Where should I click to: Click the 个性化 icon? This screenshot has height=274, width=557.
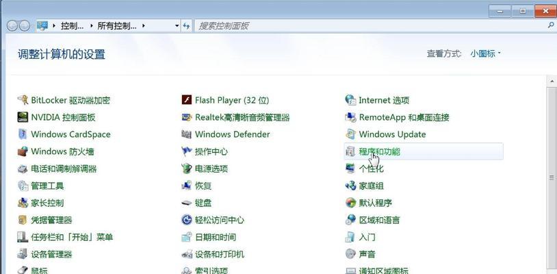click(350, 169)
